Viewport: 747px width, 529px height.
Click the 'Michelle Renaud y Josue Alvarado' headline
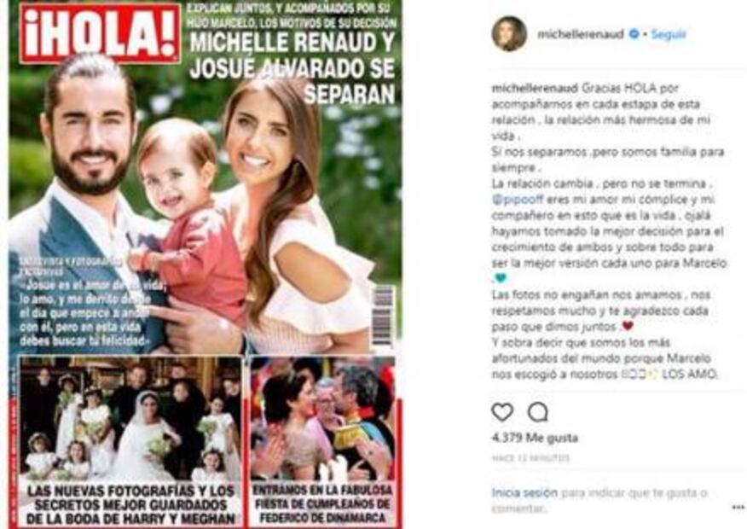pyautogui.click(x=292, y=68)
